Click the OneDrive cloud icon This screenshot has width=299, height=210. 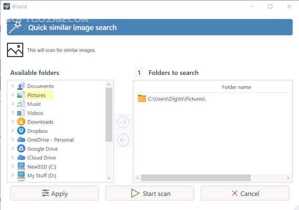click(x=21, y=140)
